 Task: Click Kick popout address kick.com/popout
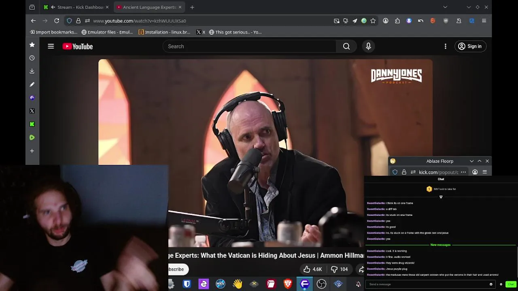point(439,172)
